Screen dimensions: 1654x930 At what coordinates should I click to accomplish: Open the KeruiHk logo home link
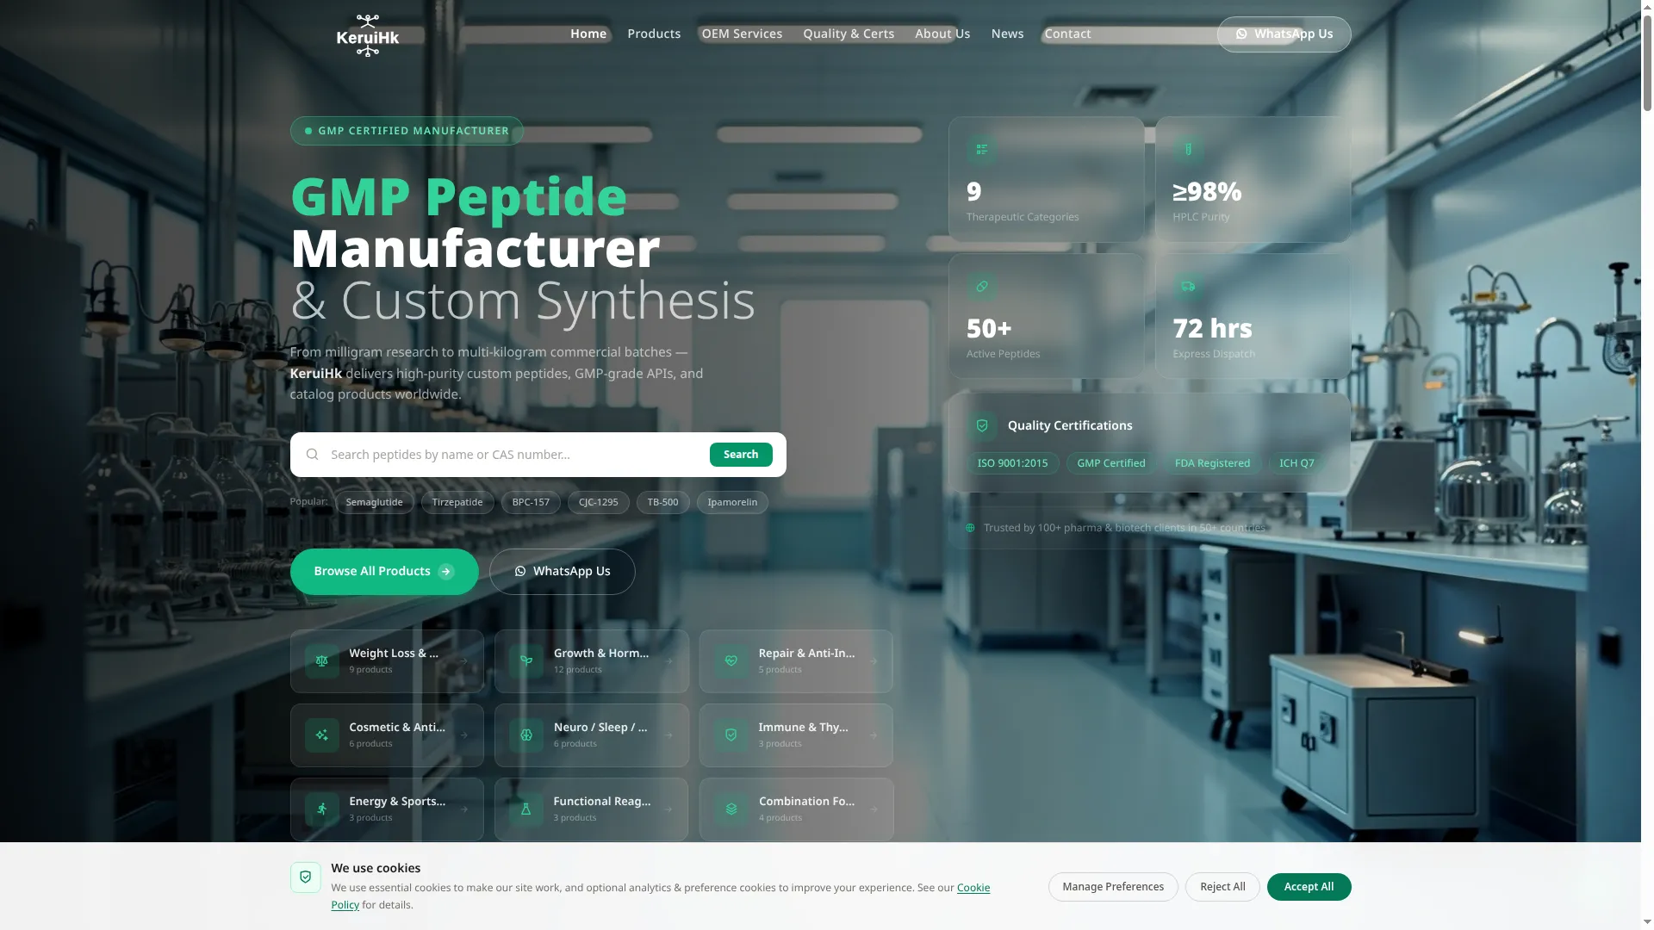(368, 35)
